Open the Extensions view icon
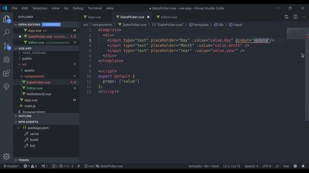309x173 pixels. coord(6,73)
